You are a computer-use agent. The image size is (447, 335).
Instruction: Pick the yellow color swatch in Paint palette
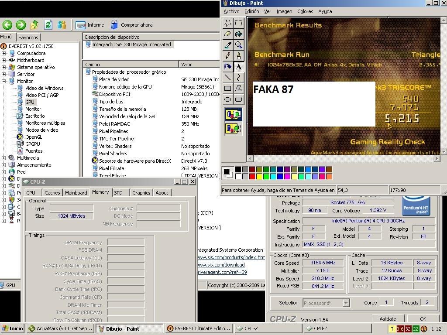point(259,177)
